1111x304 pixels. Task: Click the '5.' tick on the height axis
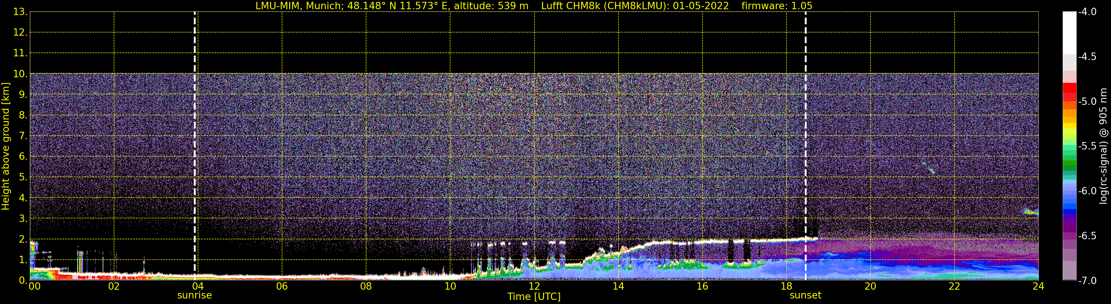coord(23,177)
